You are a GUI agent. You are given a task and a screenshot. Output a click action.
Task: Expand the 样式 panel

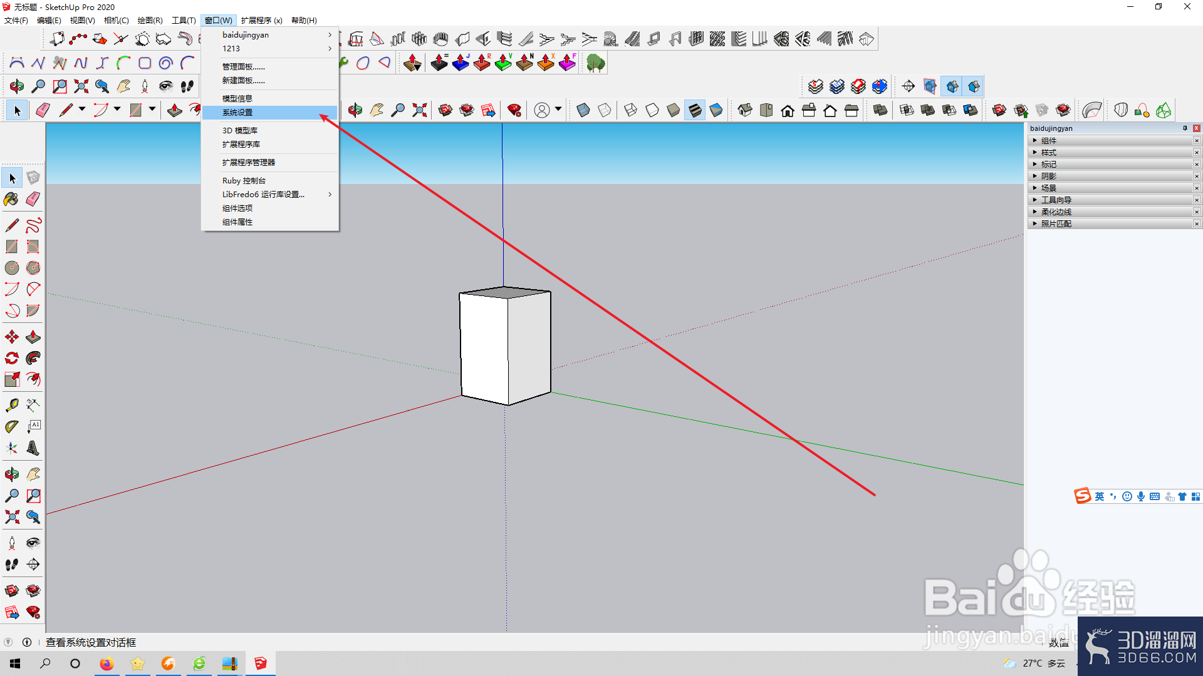1034,153
